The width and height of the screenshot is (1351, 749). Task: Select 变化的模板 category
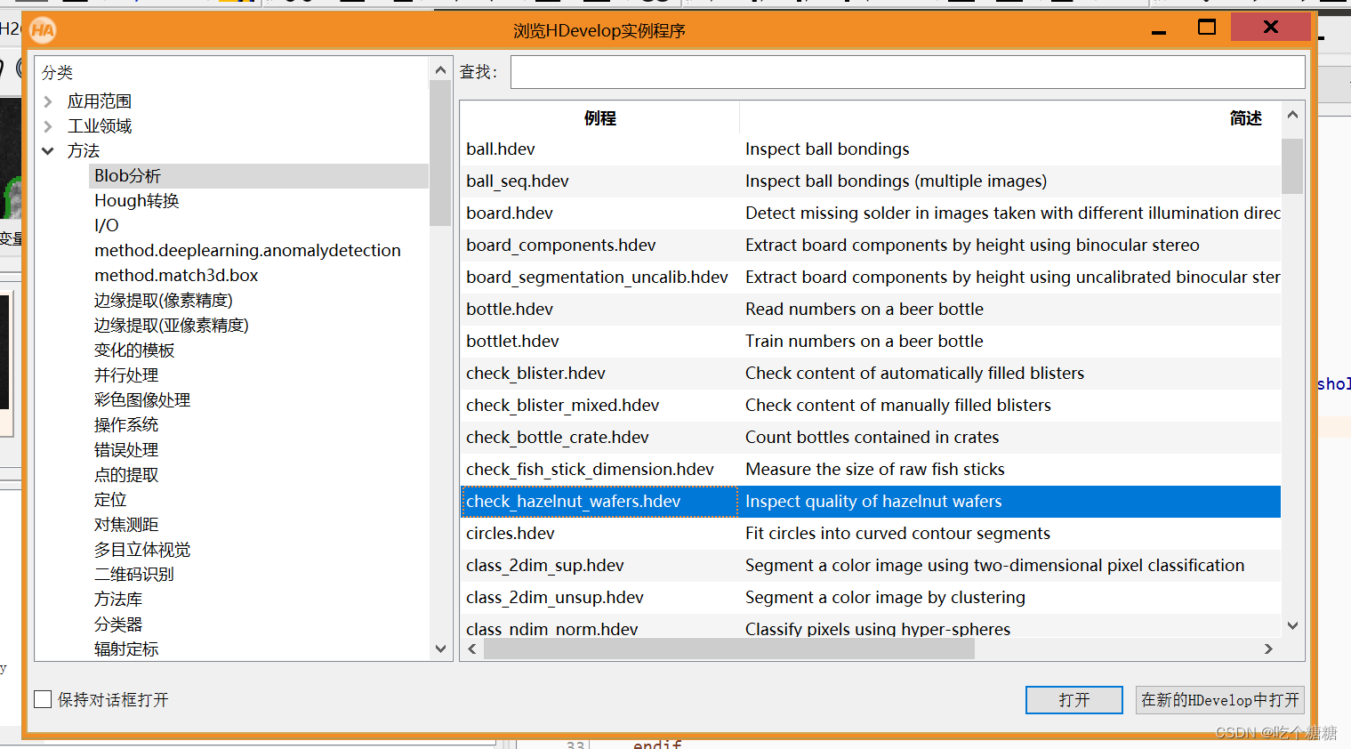coord(134,350)
